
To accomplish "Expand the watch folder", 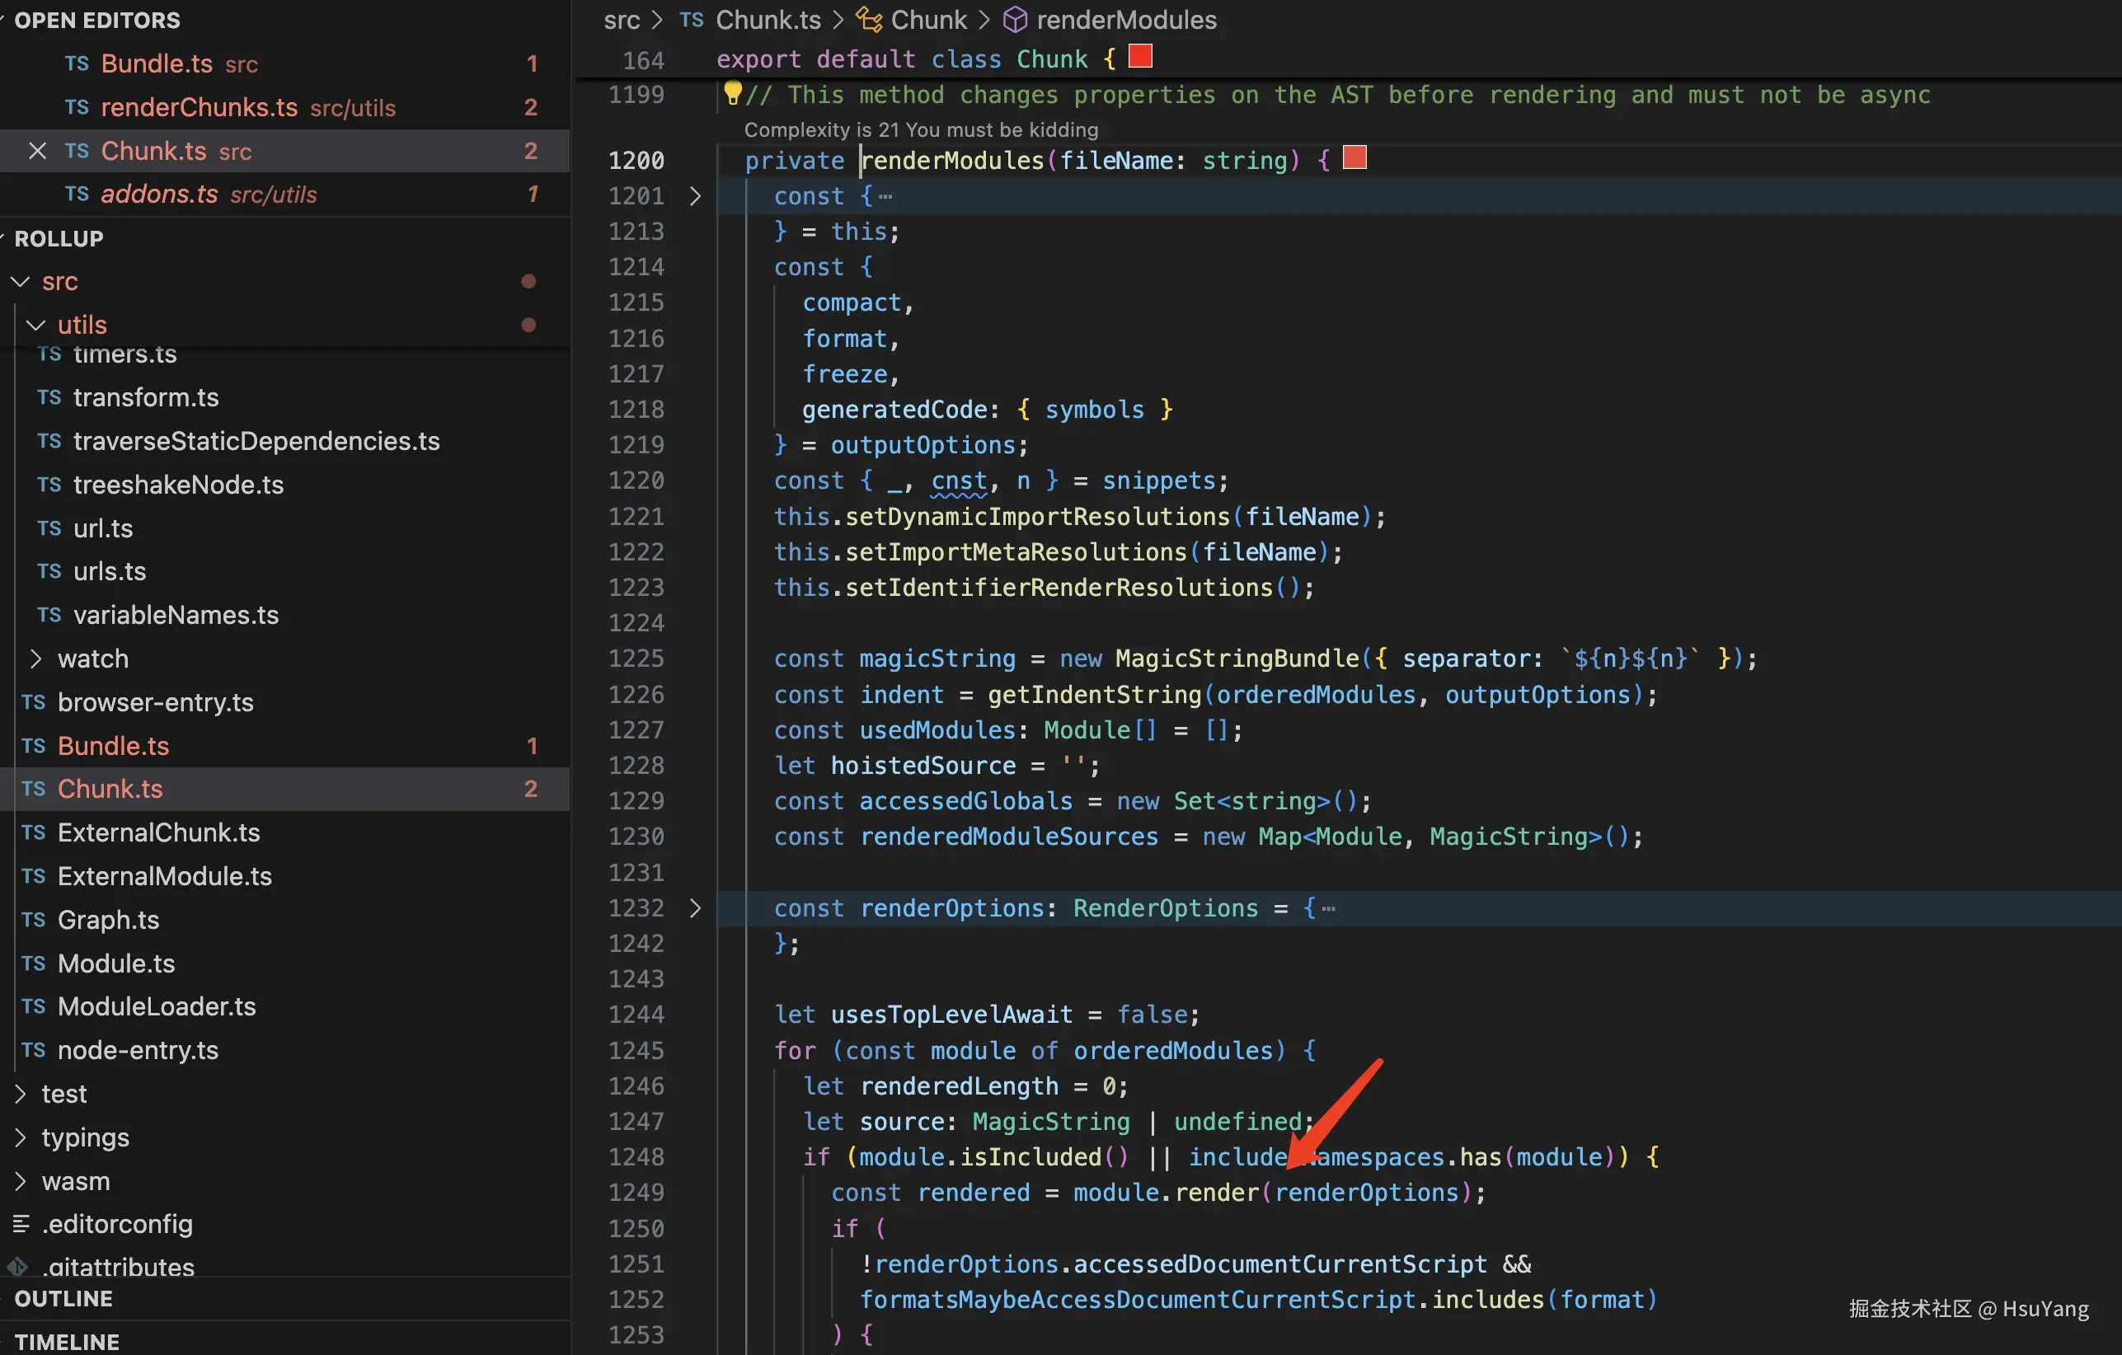I will pos(35,658).
